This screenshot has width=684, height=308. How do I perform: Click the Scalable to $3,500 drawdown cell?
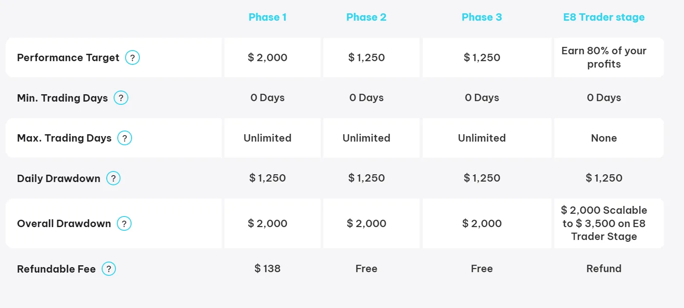click(604, 223)
